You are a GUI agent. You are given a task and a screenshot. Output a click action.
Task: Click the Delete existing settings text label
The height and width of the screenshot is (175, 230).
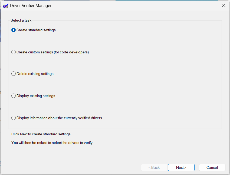point(35,74)
